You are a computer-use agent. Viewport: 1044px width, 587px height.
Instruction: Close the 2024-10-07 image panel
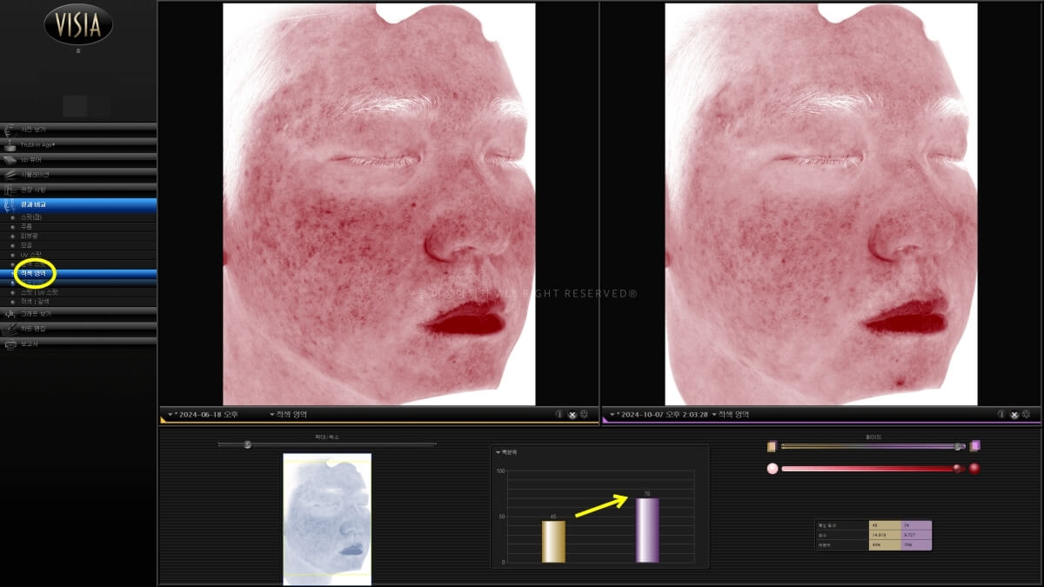click(x=1014, y=415)
